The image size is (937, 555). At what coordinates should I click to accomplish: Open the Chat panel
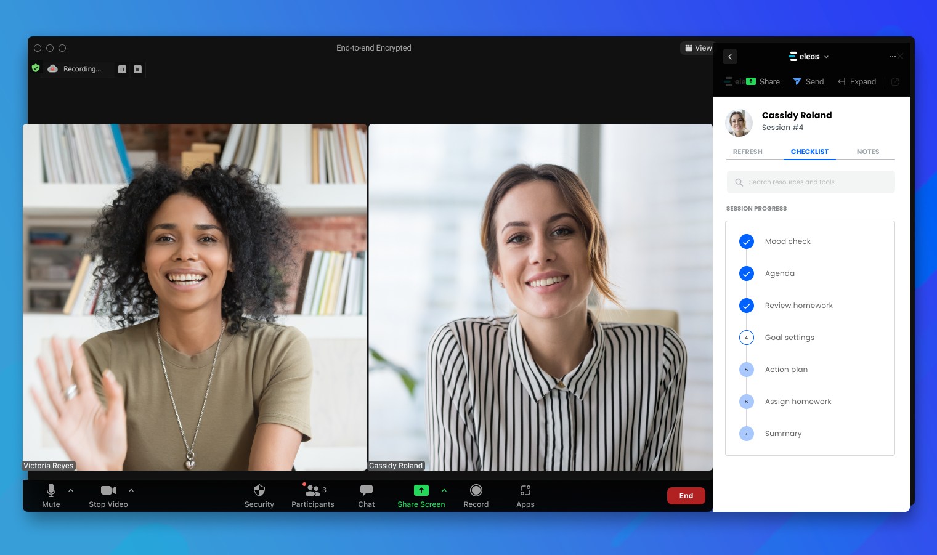tap(366, 491)
